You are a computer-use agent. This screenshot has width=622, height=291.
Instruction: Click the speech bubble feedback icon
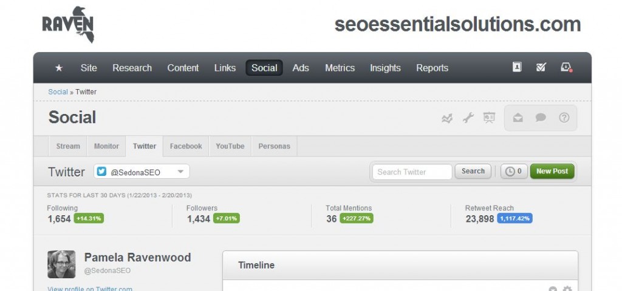(541, 118)
